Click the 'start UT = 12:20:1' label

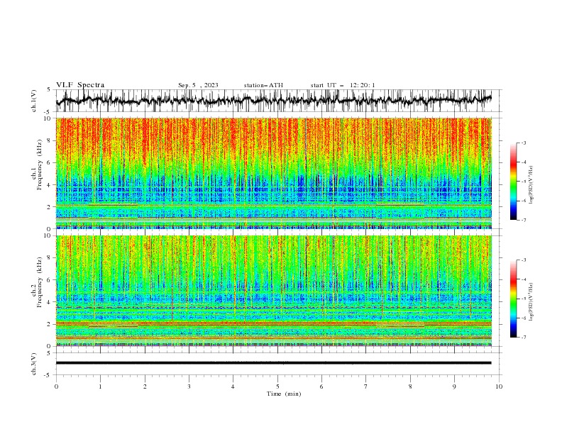[343, 85]
